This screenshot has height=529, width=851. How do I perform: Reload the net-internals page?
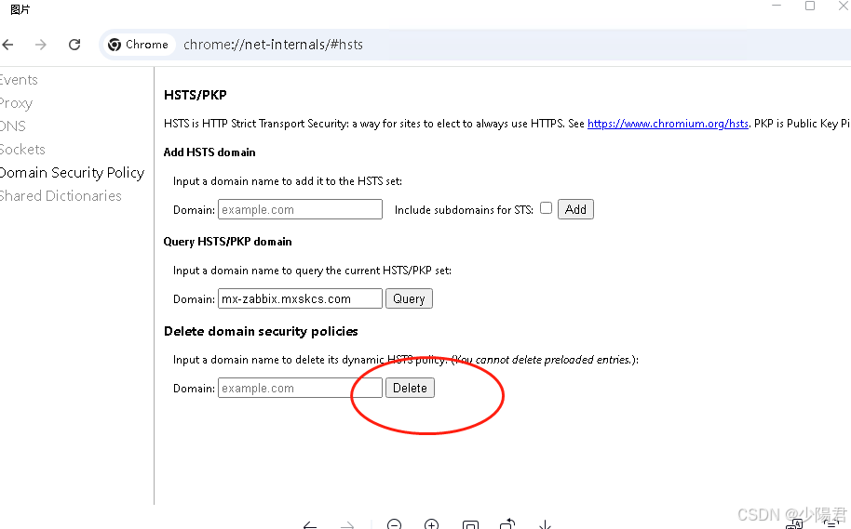pos(74,45)
